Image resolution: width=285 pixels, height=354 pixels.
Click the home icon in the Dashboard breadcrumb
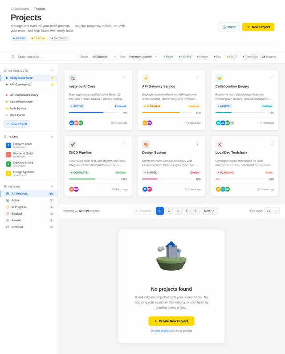point(12,9)
